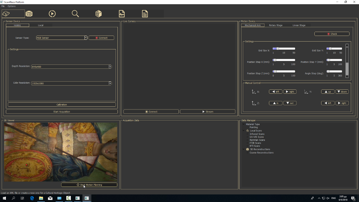Move Z axis in button

click(276, 103)
